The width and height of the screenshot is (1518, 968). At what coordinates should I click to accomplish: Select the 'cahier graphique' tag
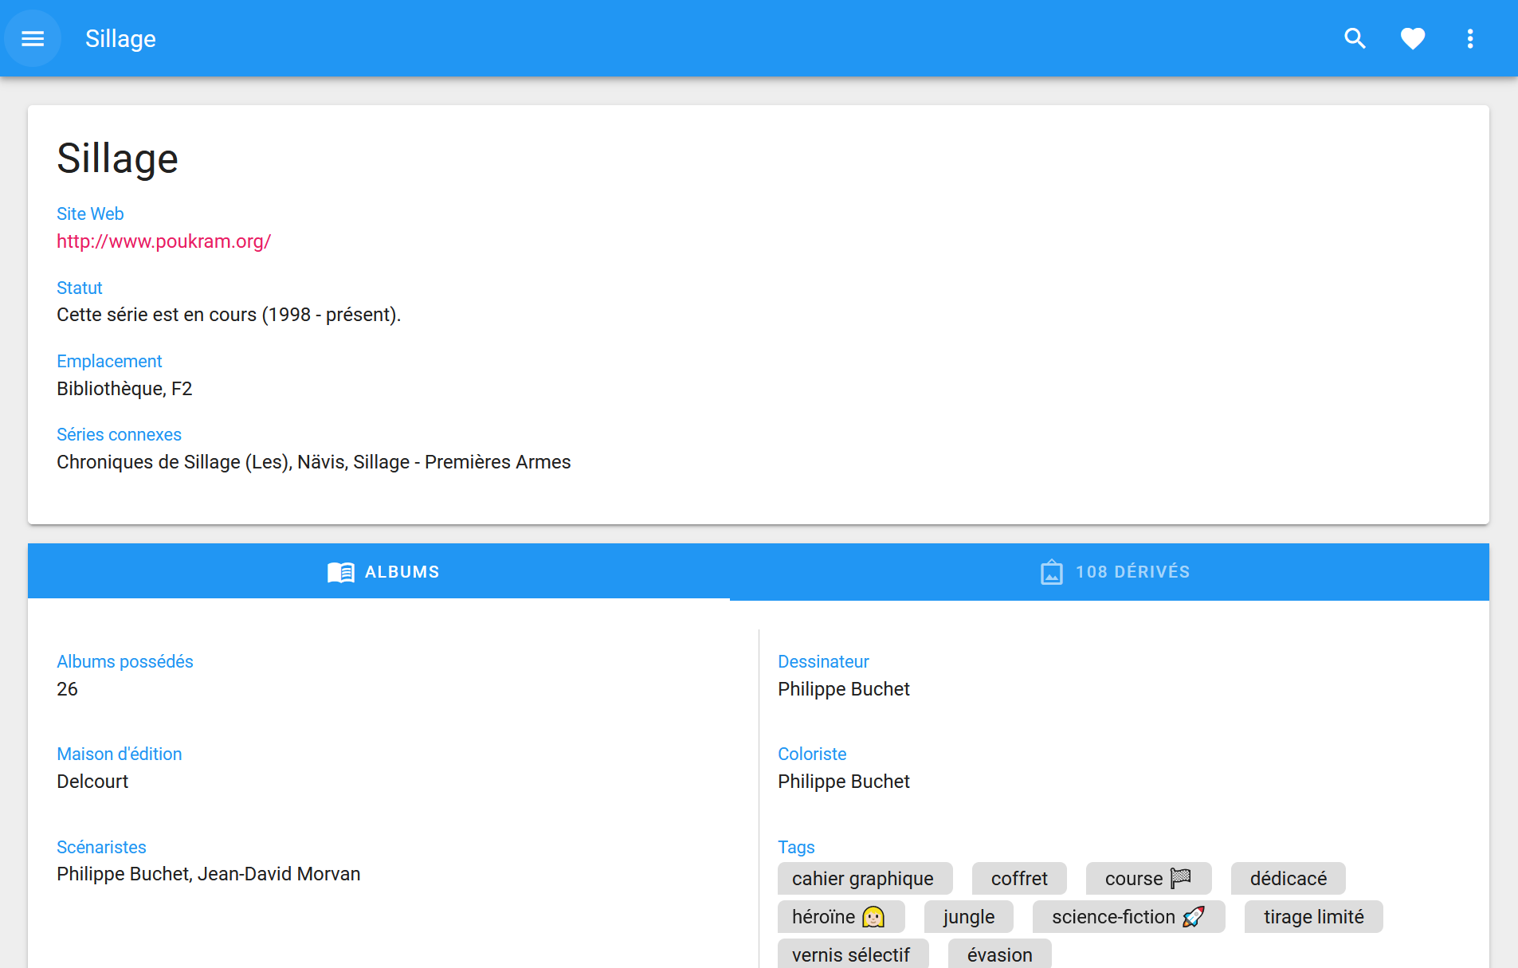tap(865, 879)
